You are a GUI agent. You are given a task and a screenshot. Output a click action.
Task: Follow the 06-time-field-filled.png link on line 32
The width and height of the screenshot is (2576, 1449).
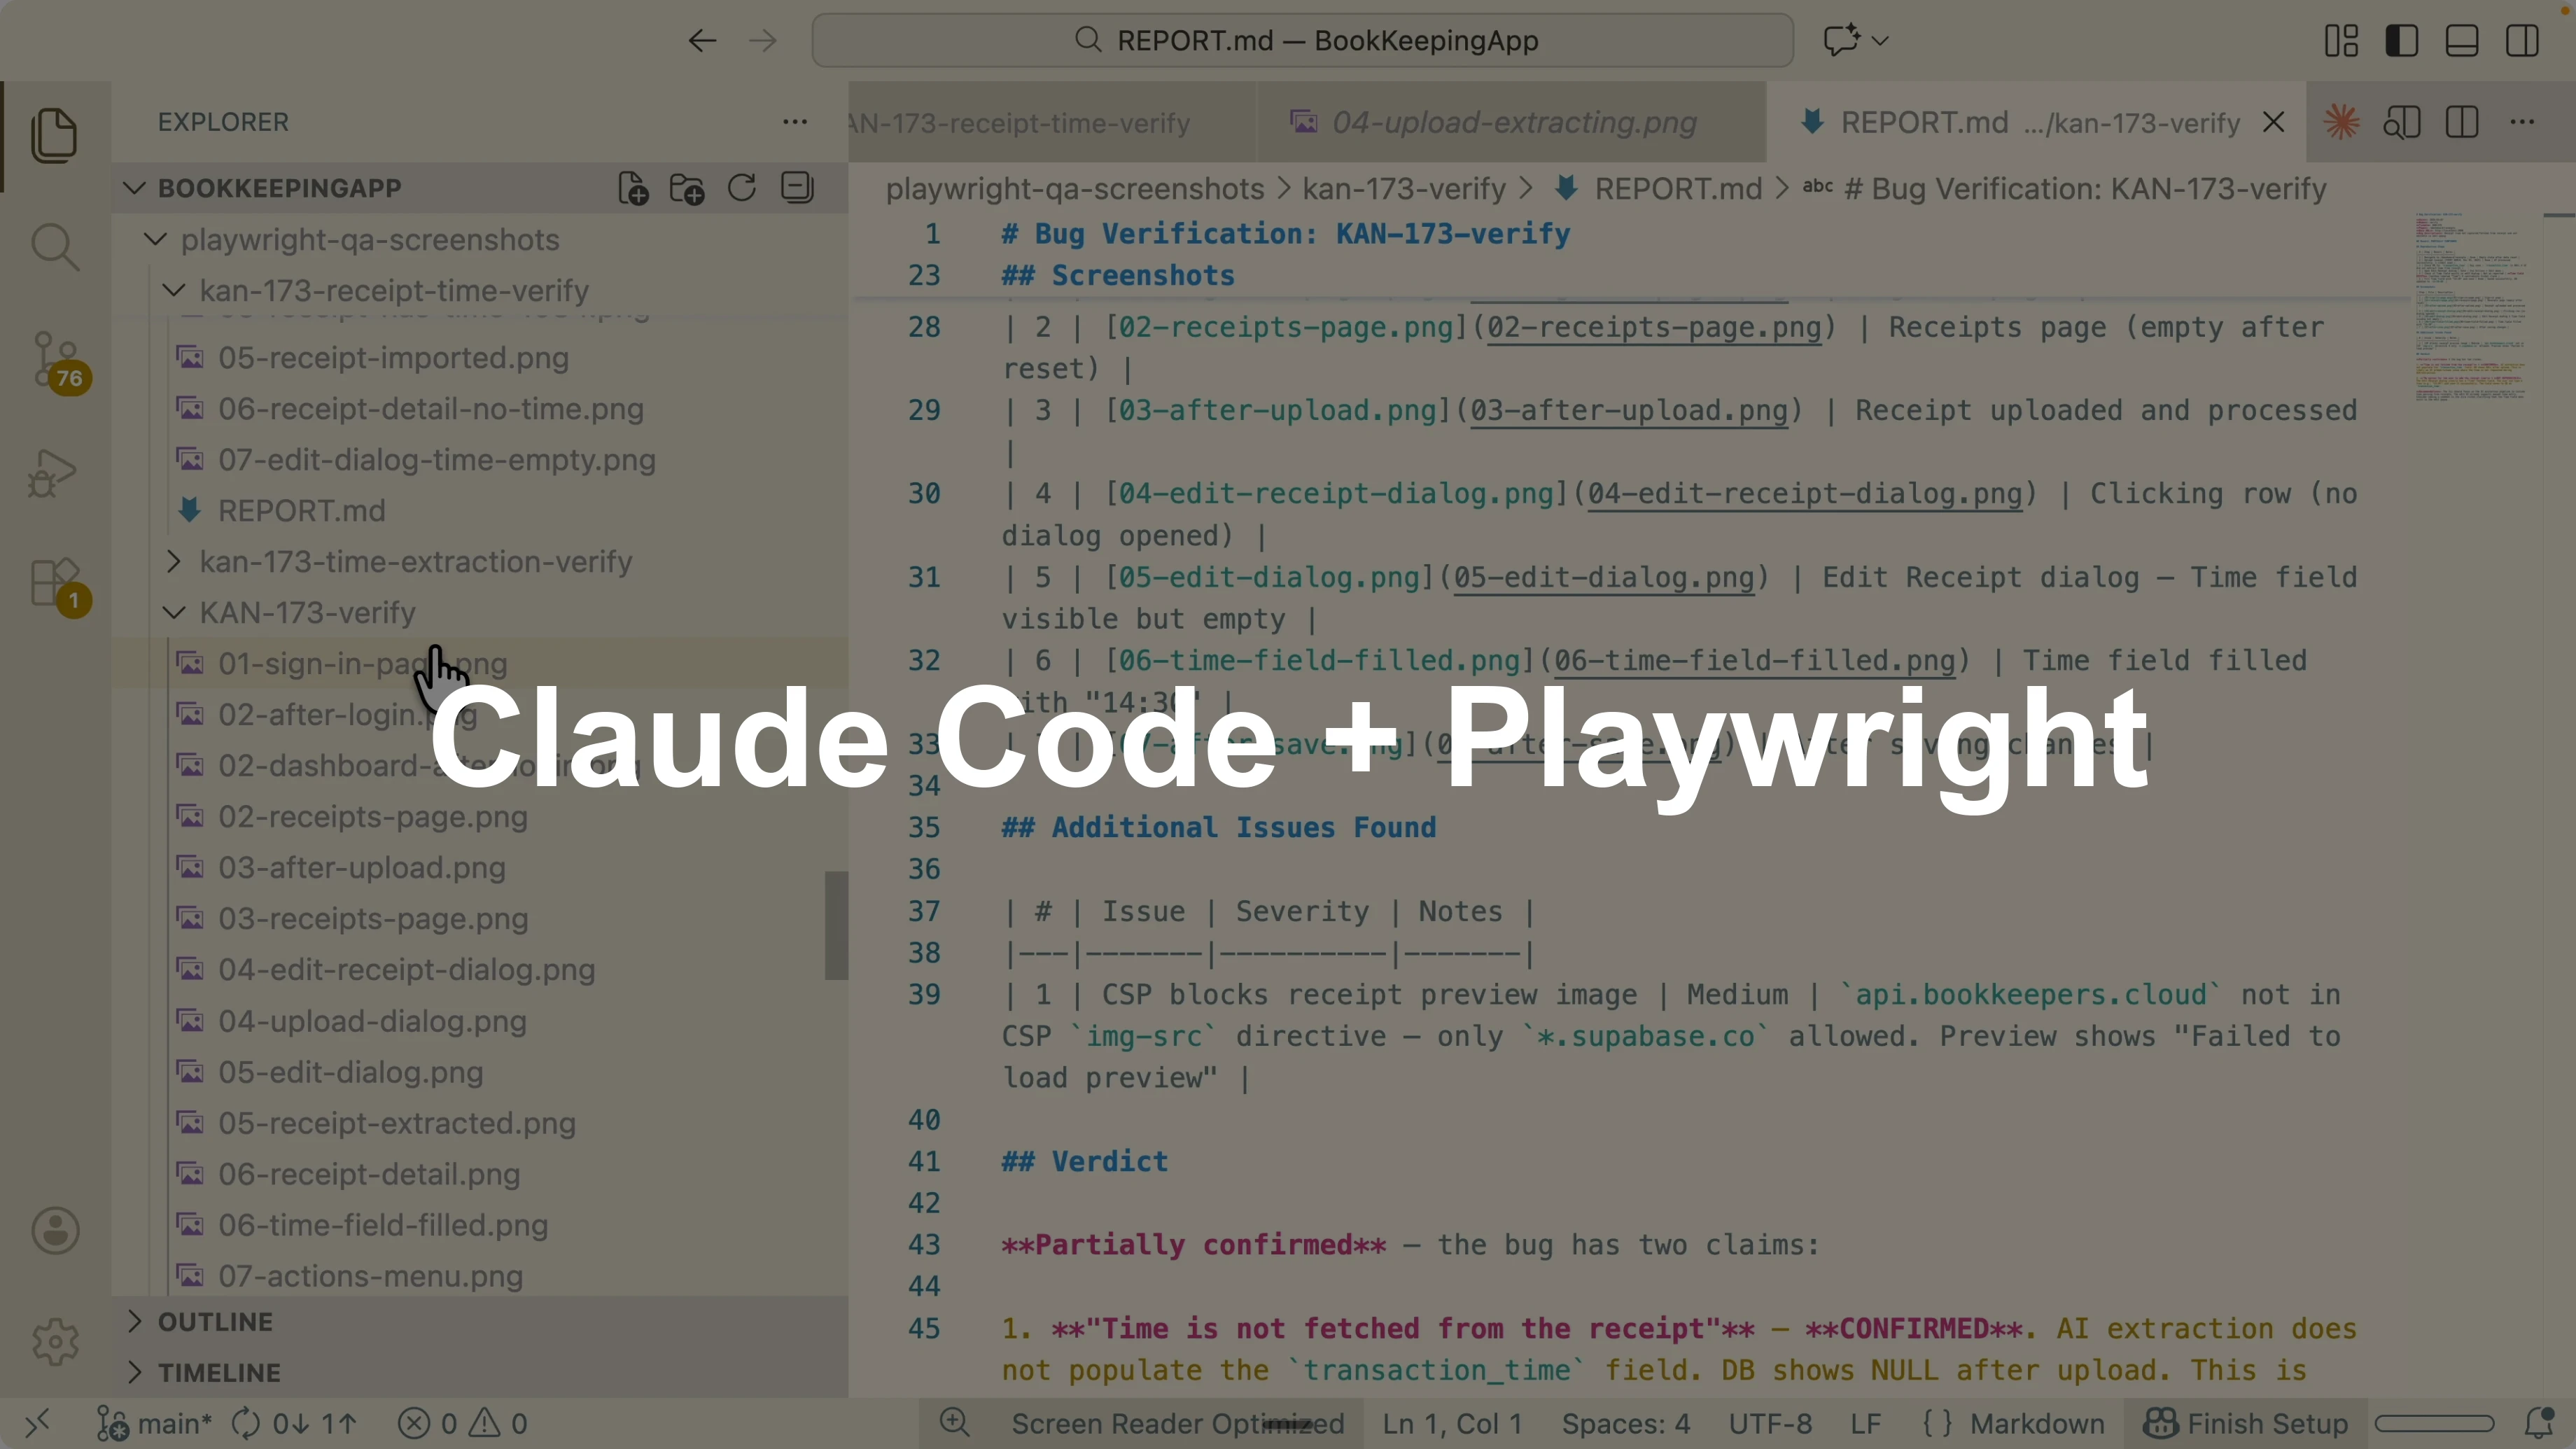click(1754, 661)
